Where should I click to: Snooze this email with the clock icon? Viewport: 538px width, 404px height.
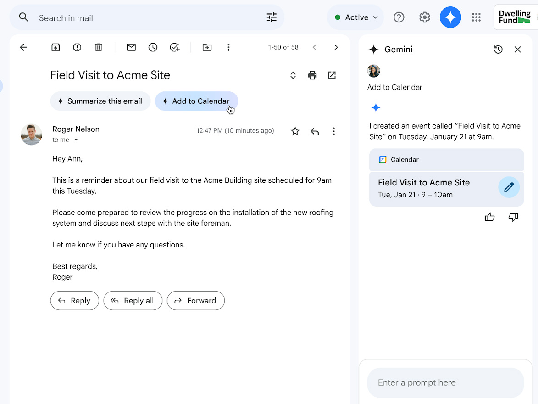153,47
